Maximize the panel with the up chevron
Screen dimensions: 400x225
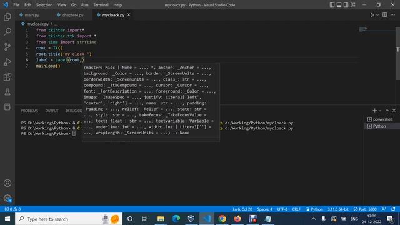pos(387,110)
